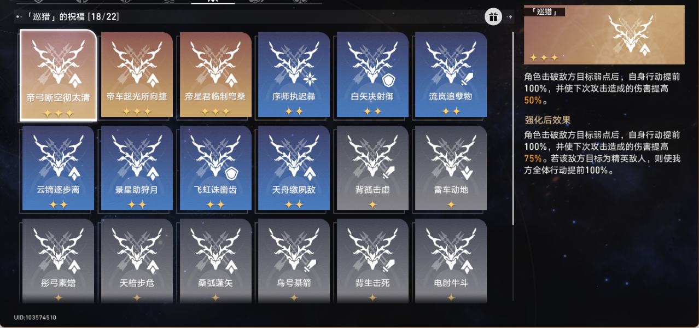Open the 帝星君临制穹桑 blessing

215,75
